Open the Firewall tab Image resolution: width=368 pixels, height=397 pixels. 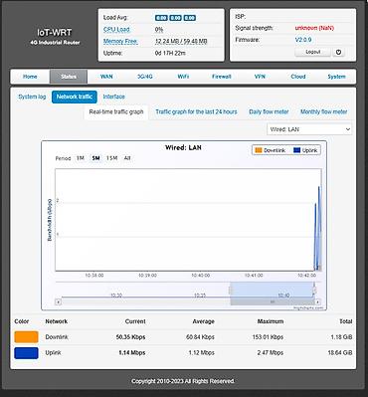coord(221,77)
